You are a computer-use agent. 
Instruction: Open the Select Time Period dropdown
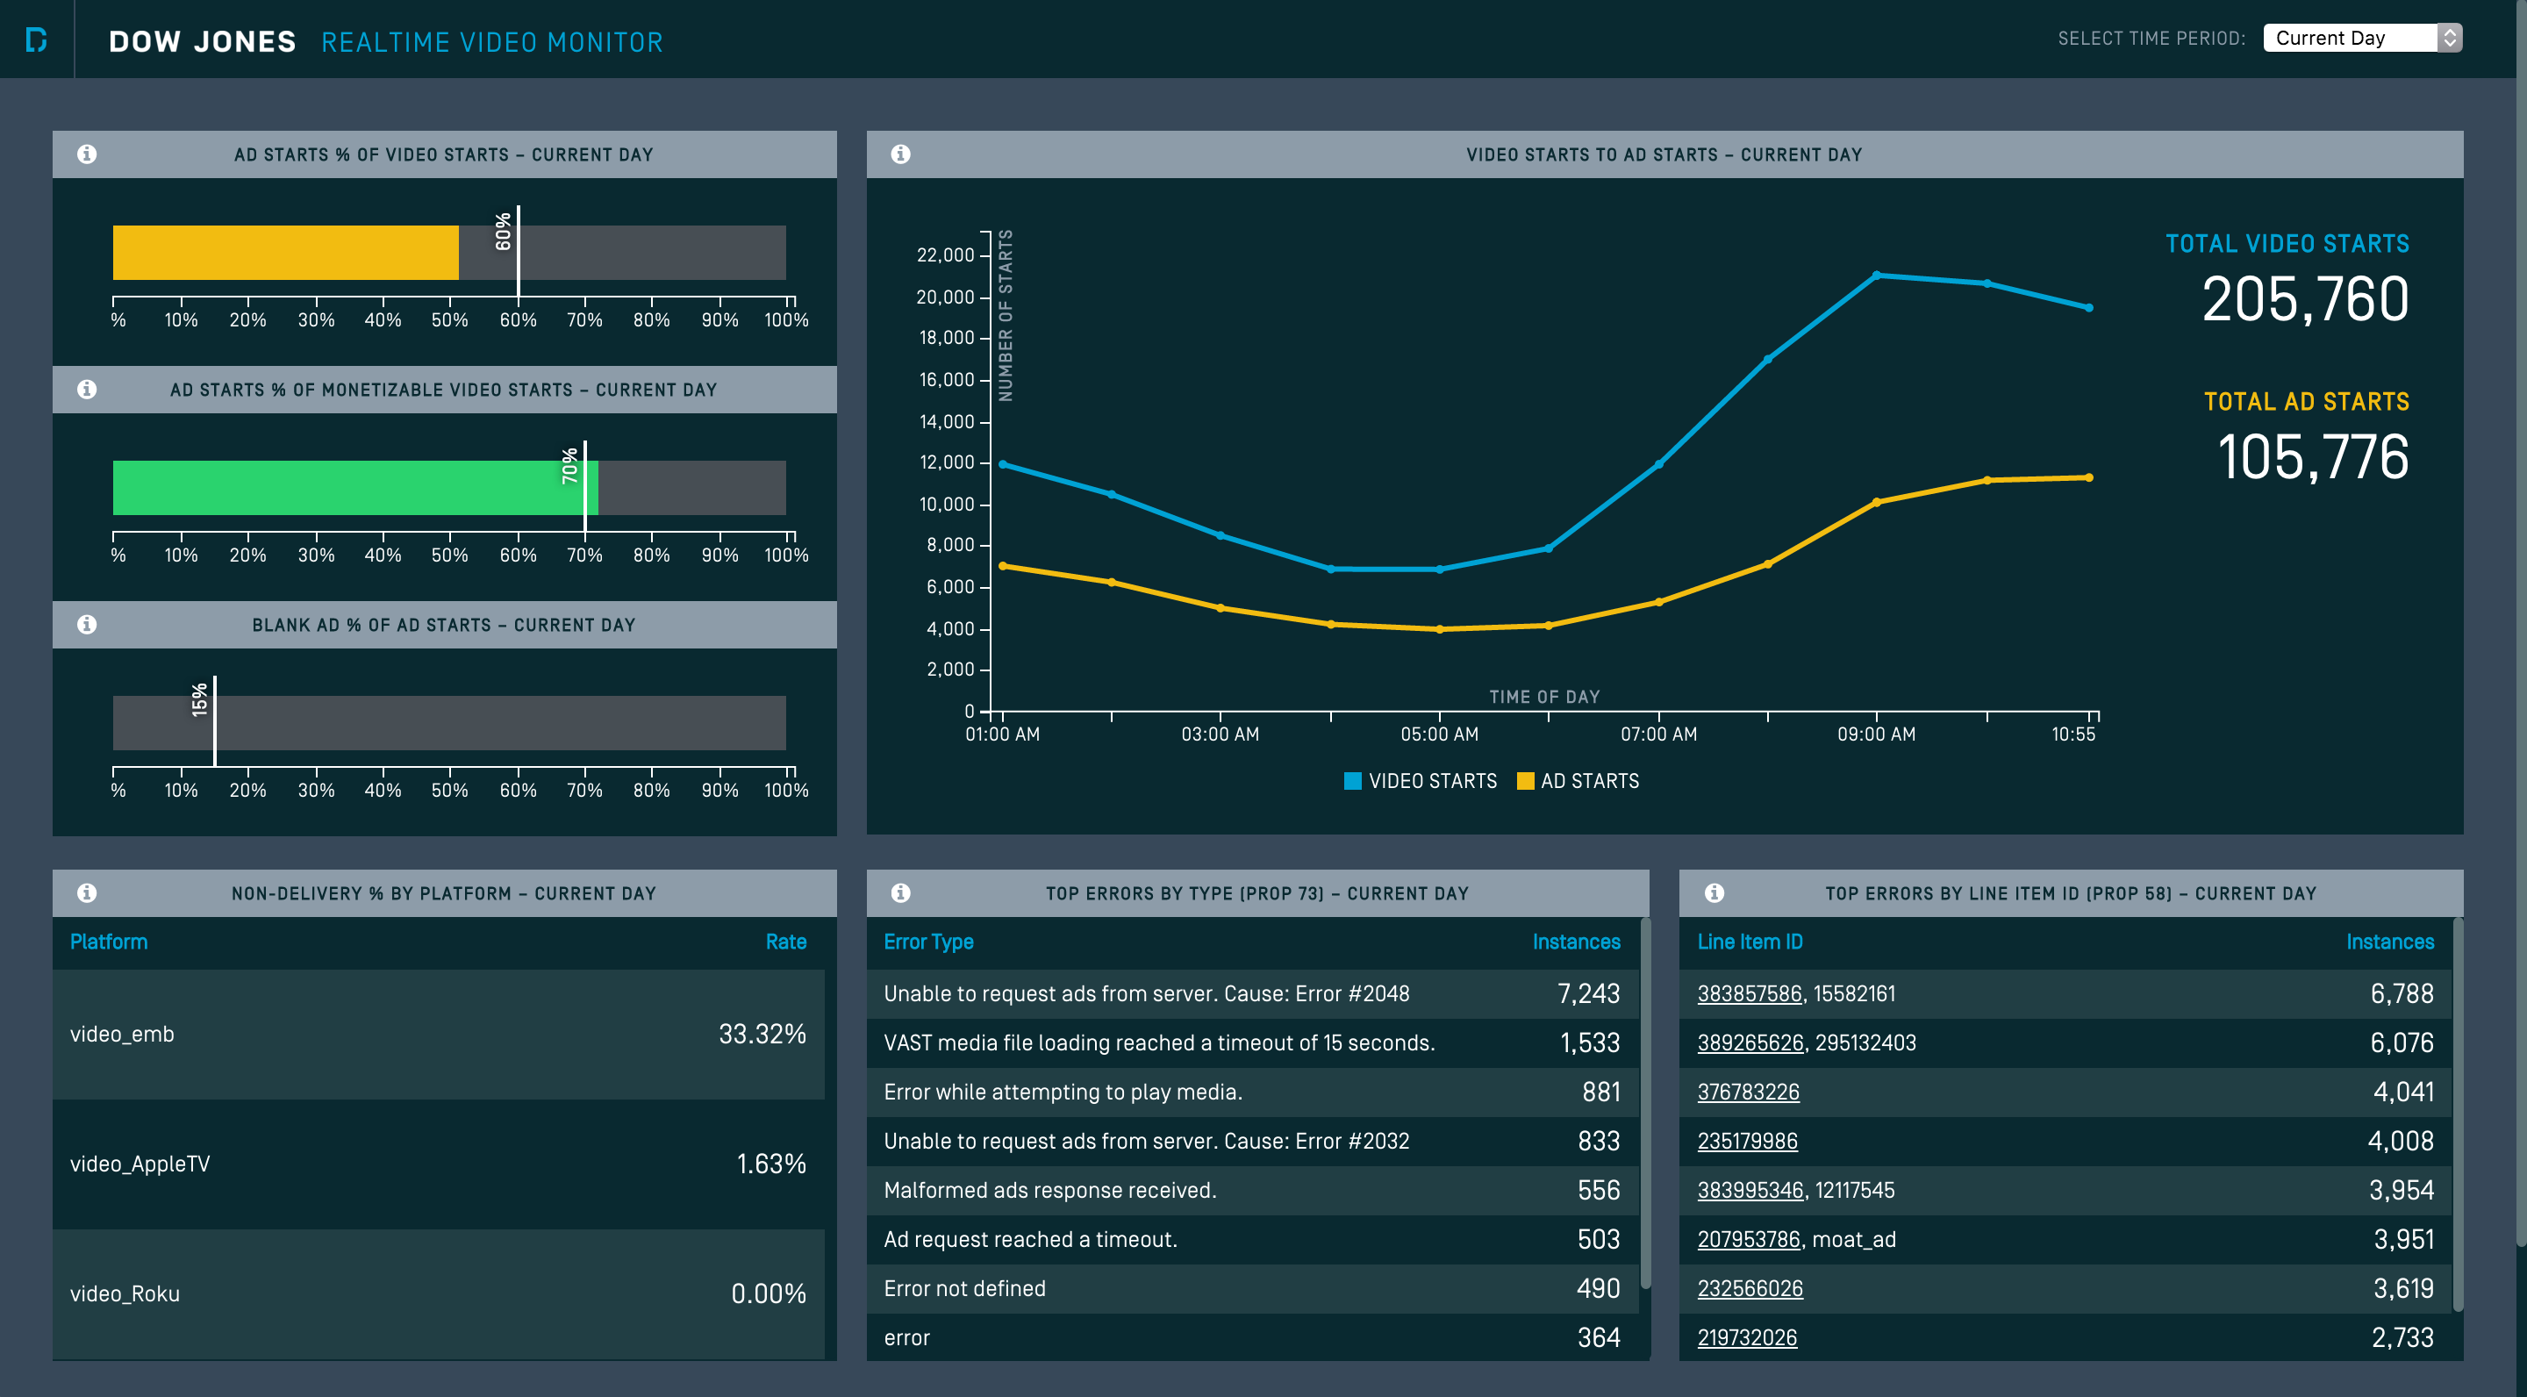pyautogui.click(x=2362, y=39)
